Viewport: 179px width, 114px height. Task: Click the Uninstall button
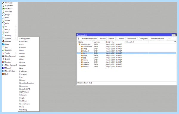pyautogui.click(x=121, y=38)
